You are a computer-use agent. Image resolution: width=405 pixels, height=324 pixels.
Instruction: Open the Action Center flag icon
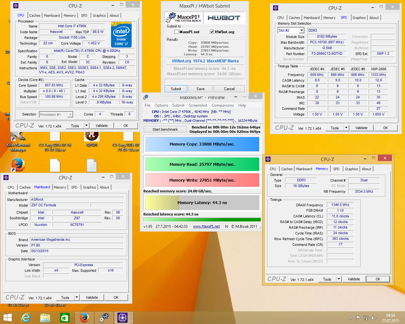coord(358,318)
